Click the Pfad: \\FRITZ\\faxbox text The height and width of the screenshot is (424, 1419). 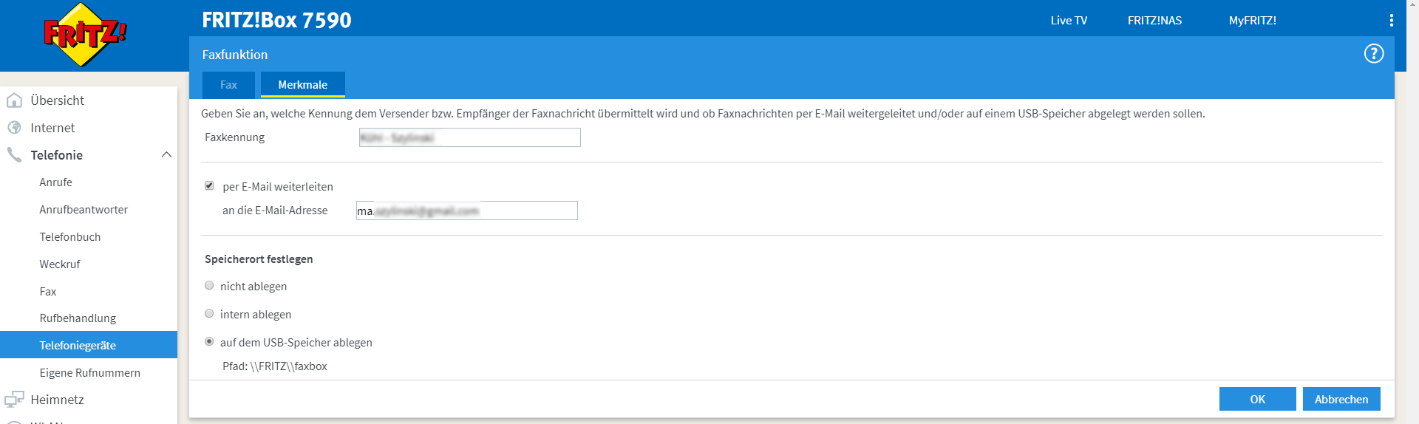(x=275, y=366)
